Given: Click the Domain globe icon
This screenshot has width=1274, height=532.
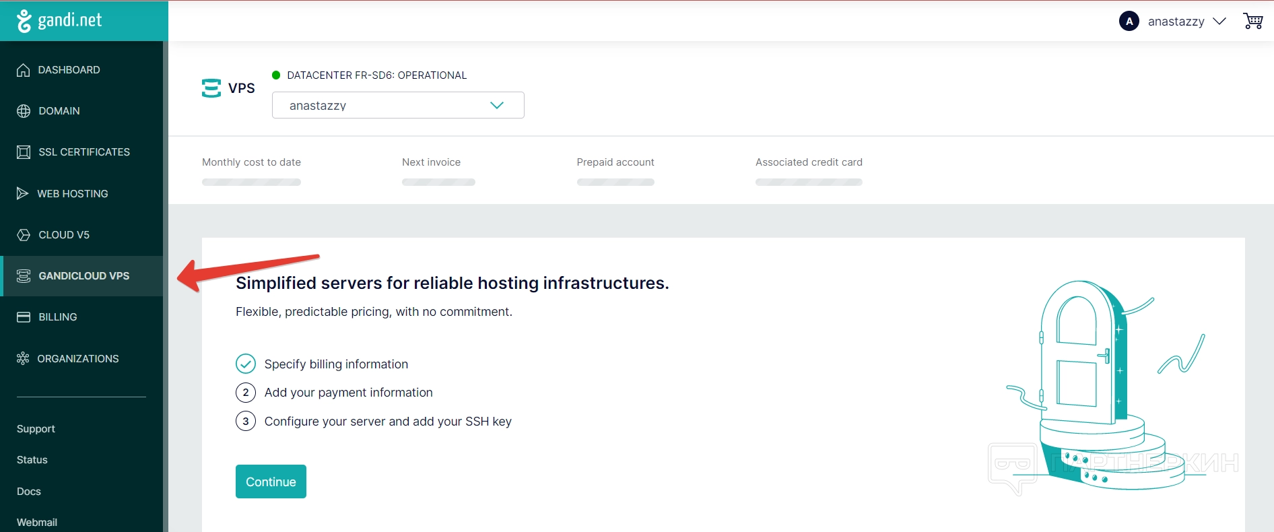Looking at the screenshot, I should pos(24,111).
